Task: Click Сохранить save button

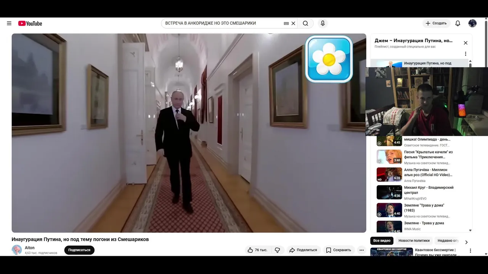Action: click(x=339, y=250)
